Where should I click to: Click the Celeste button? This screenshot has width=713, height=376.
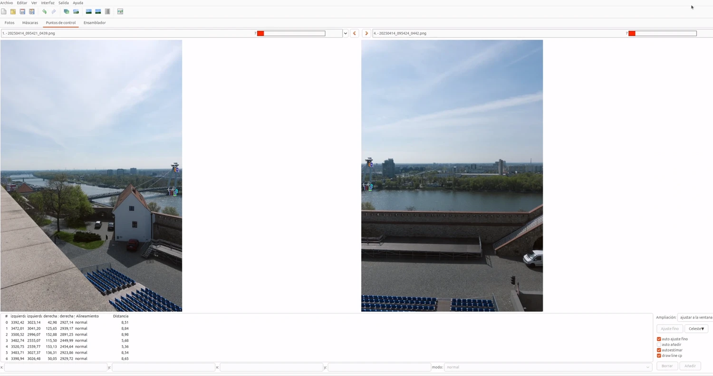[696, 329]
